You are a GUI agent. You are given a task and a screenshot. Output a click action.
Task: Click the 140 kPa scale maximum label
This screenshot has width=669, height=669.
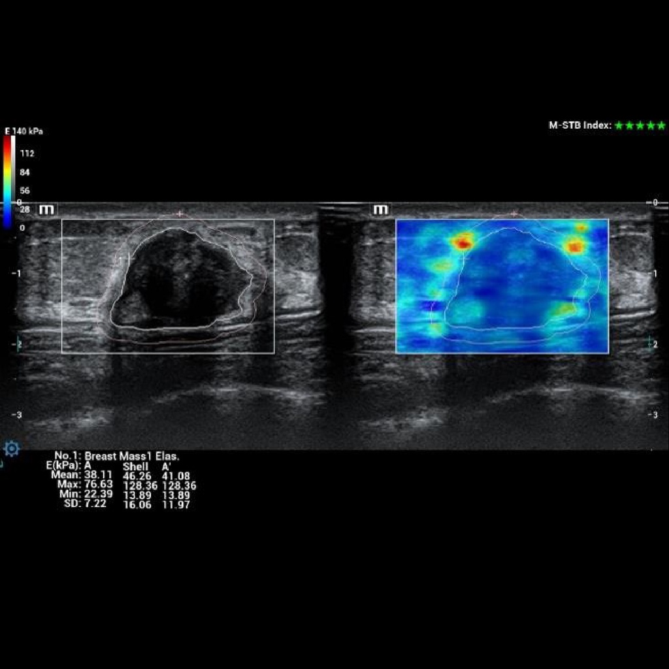[x=28, y=131]
